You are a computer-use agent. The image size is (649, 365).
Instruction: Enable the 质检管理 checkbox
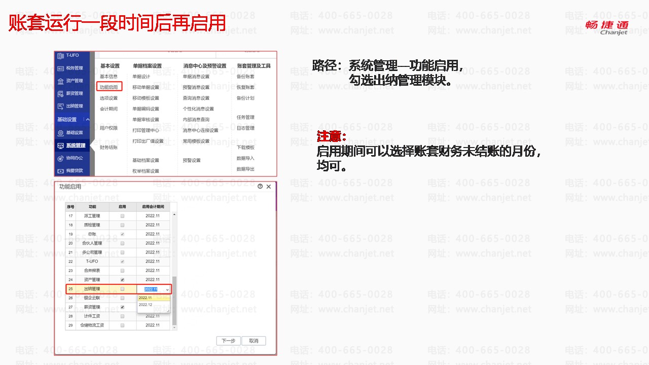(x=122, y=225)
